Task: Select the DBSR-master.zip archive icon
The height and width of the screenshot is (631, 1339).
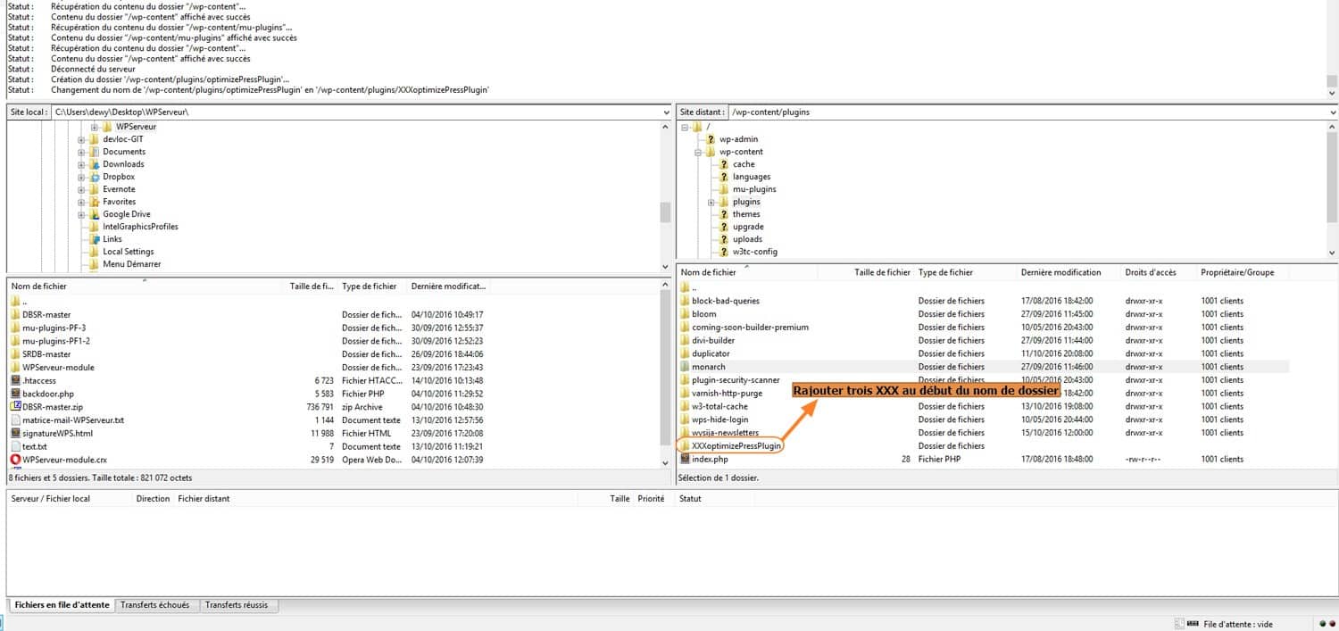Action: click(16, 407)
